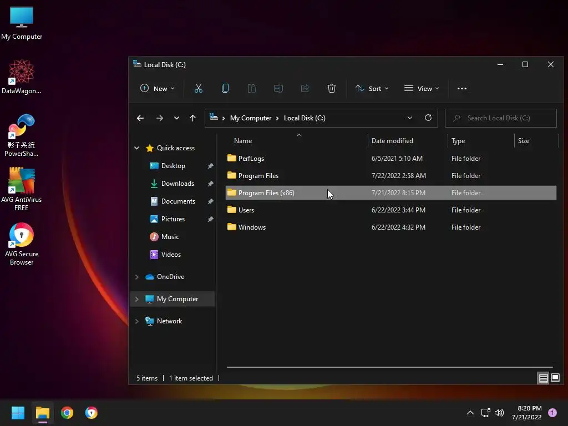The height and width of the screenshot is (426, 568).
Task: Go forward with the right arrow
Action: tap(159, 118)
